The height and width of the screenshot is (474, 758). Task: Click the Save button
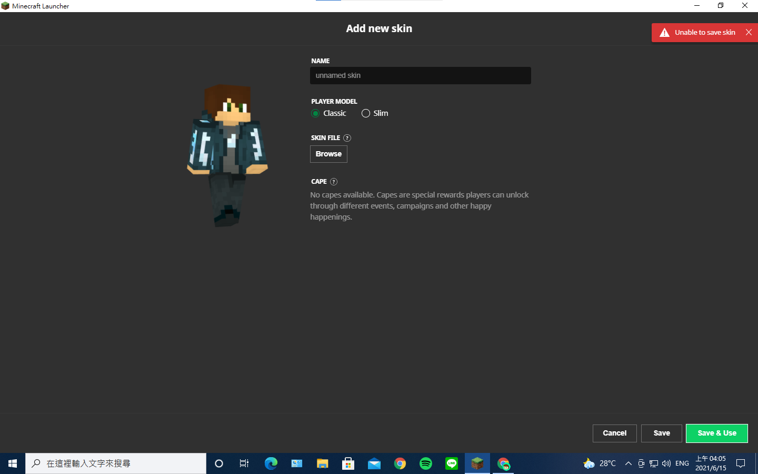[662, 433]
